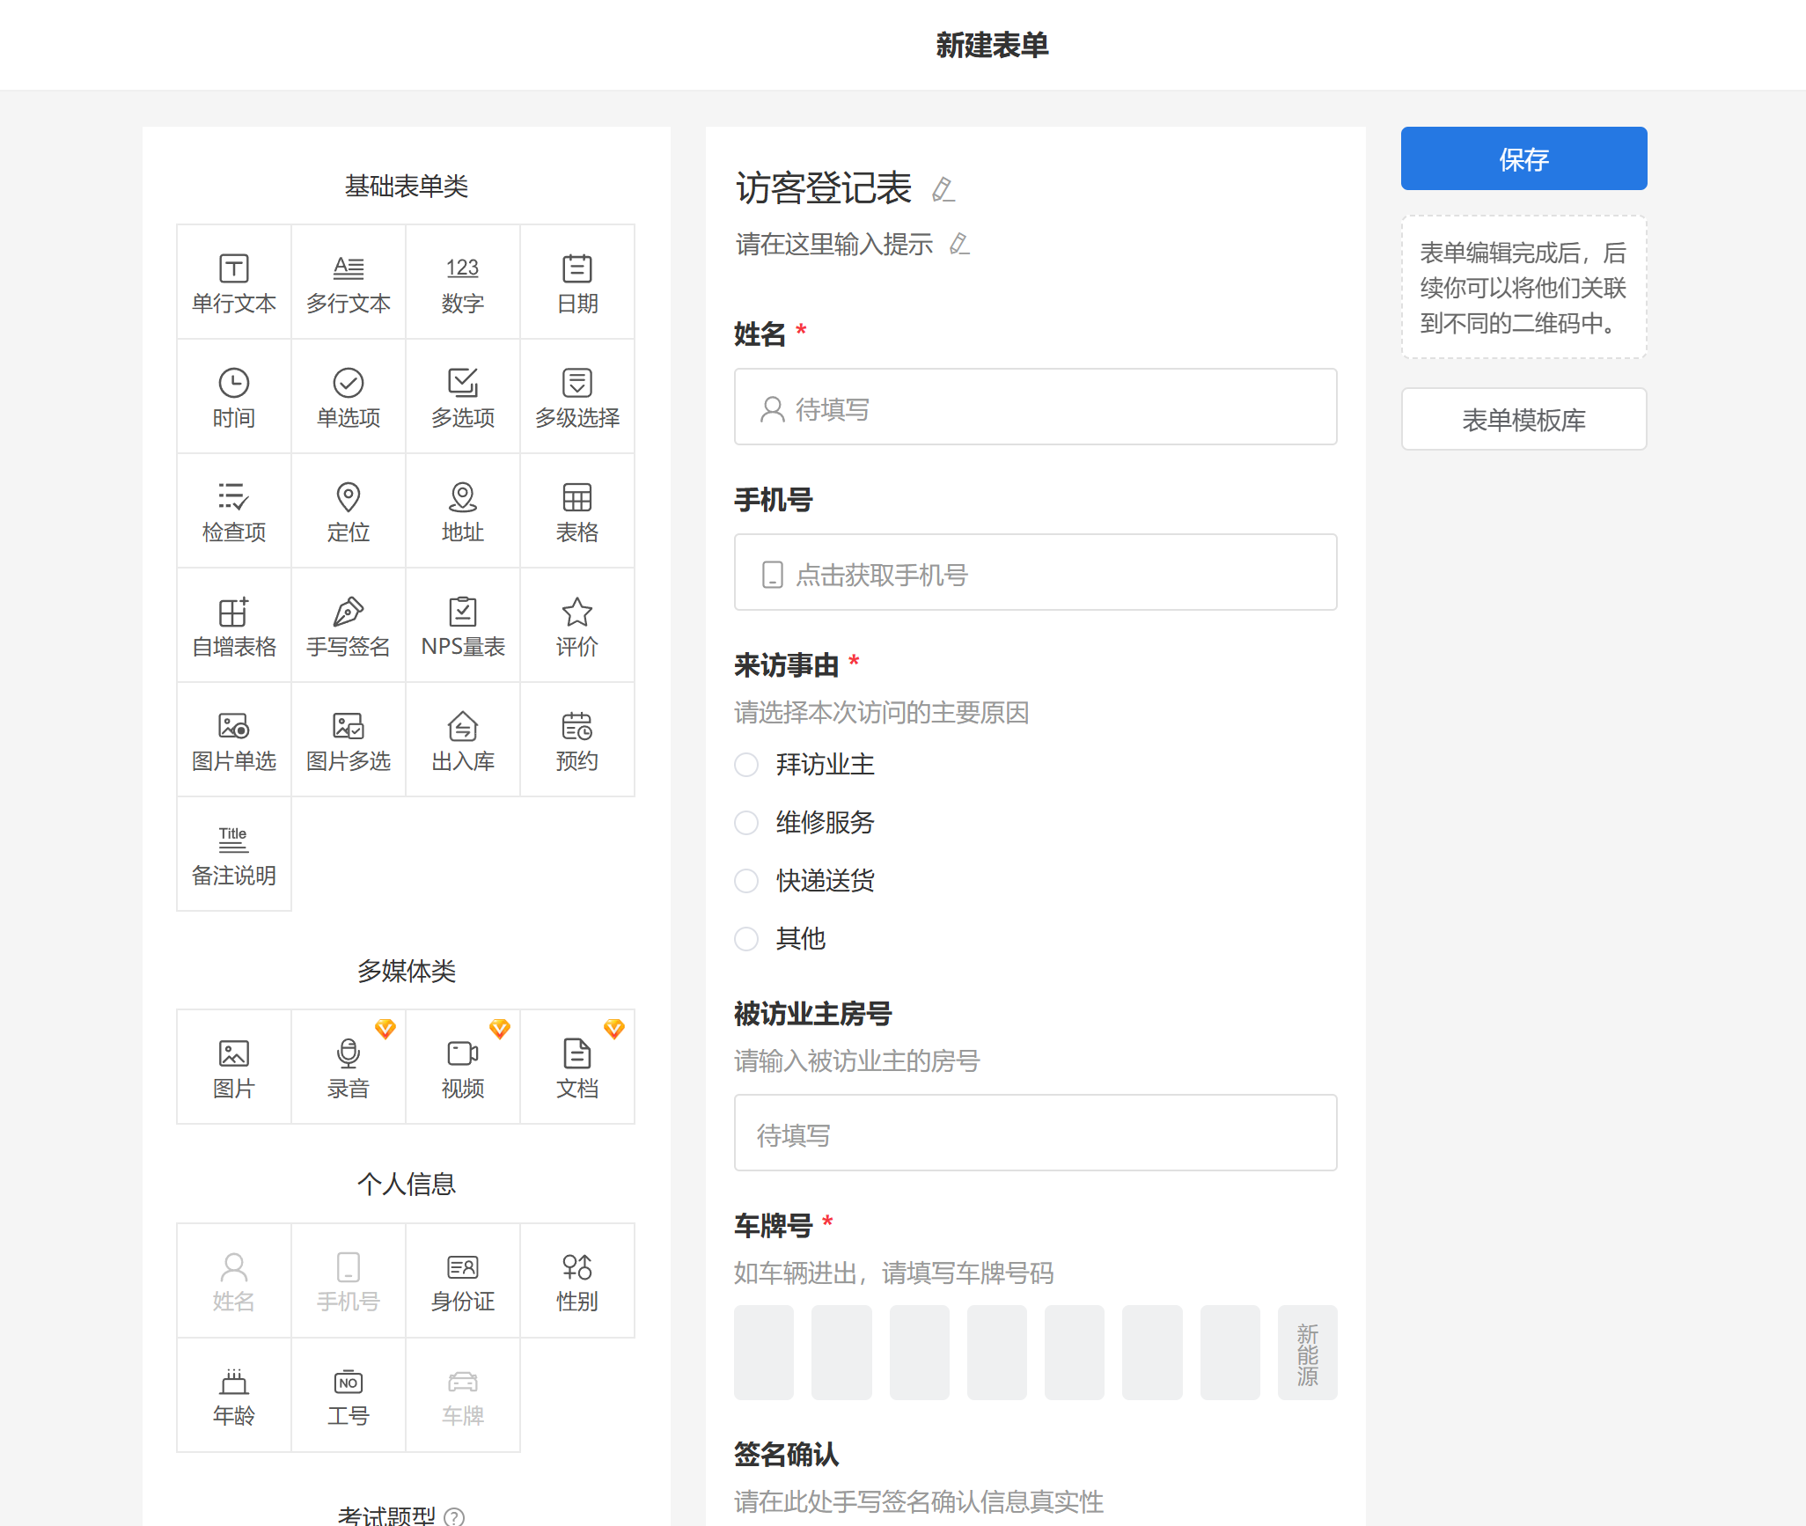The height and width of the screenshot is (1526, 1806).
Task: Edit the hint text pencil icon
Action: 960,244
